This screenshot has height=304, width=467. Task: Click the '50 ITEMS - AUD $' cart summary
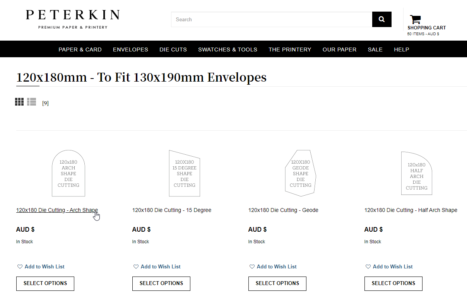click(423, 34)
